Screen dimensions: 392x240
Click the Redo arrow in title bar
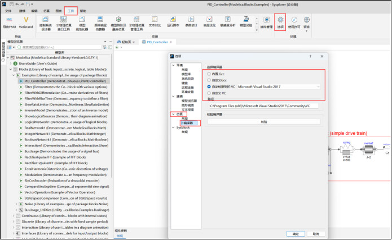point(23,4)
